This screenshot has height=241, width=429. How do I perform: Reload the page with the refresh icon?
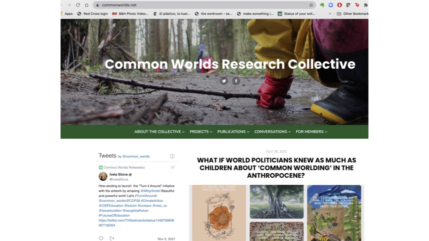click(x=78, y=5)
